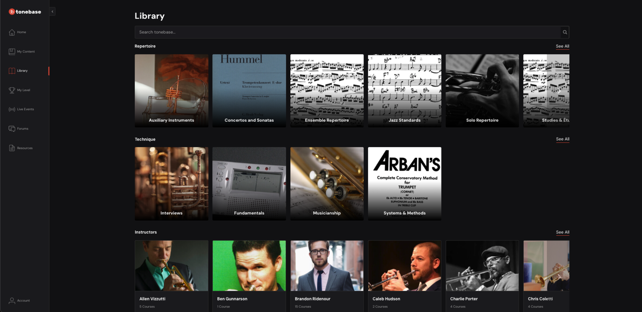Go to My Content menu label
The height and width of the screenshot is (312, 642).
26,52
